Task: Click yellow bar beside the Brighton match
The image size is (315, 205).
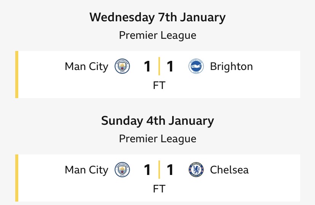Action: (x=17, y=75)
